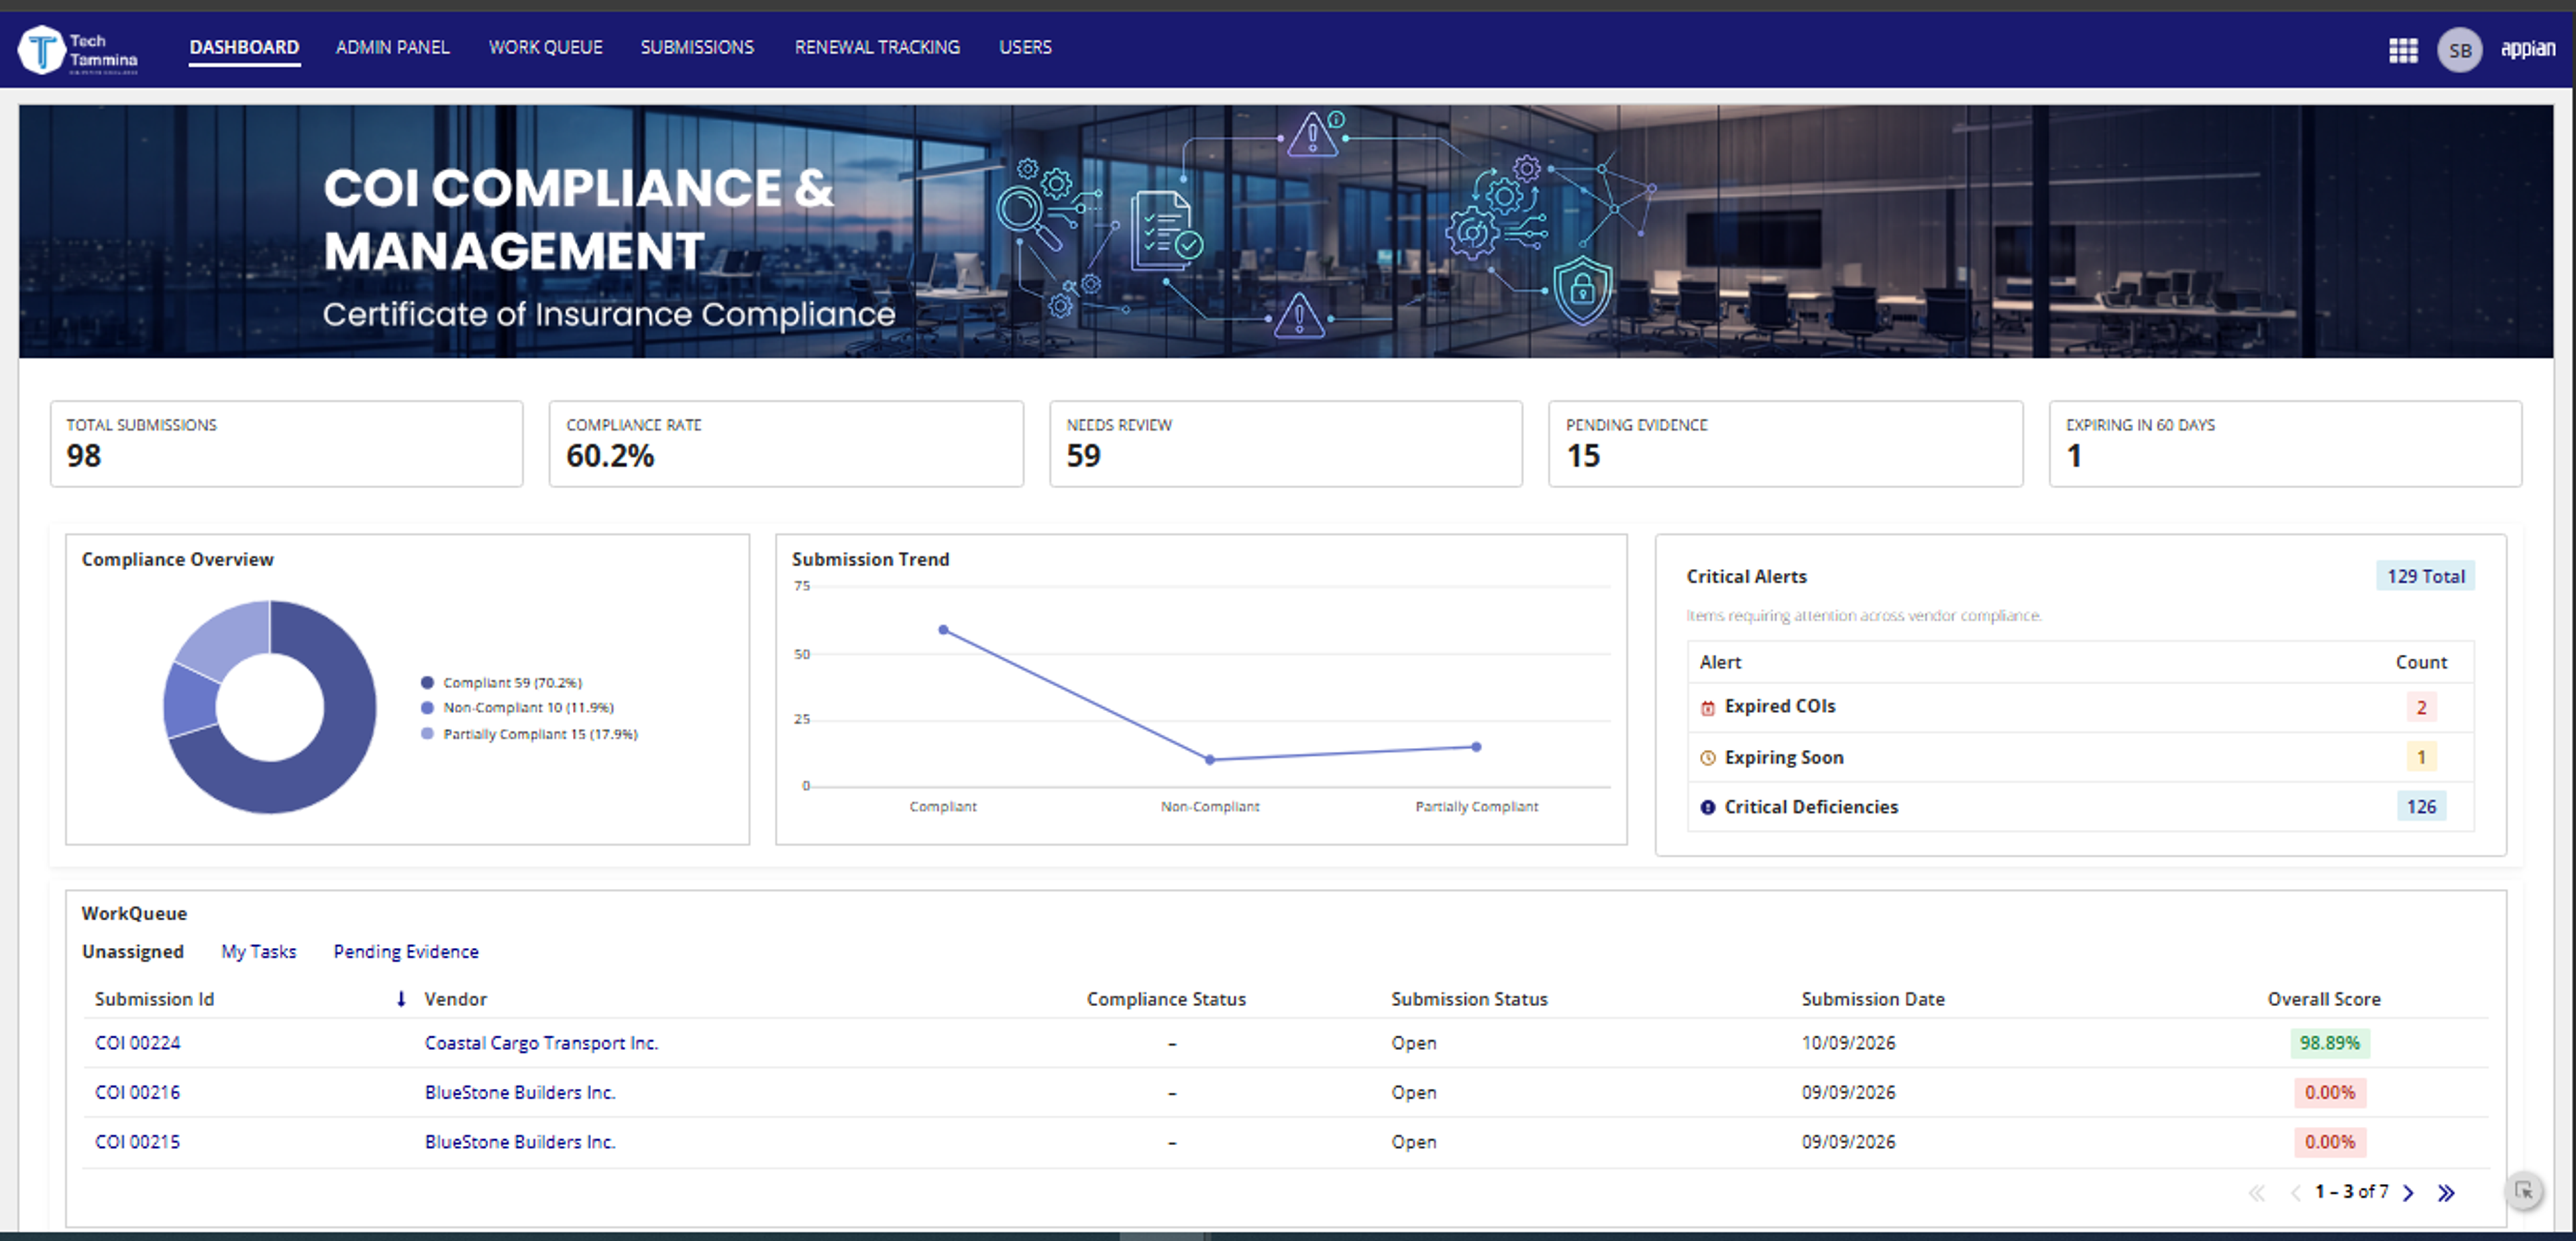Open the Admin Panel tab

(x=392, y=47)
